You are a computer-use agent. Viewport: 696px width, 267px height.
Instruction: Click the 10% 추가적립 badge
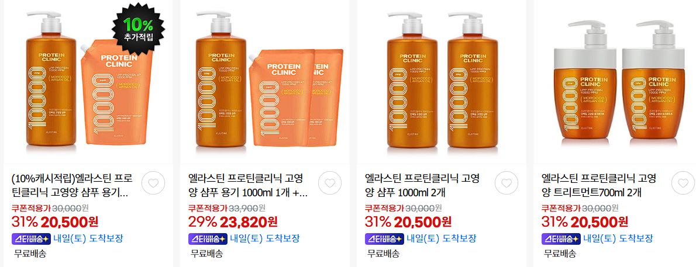click(138, 29)
